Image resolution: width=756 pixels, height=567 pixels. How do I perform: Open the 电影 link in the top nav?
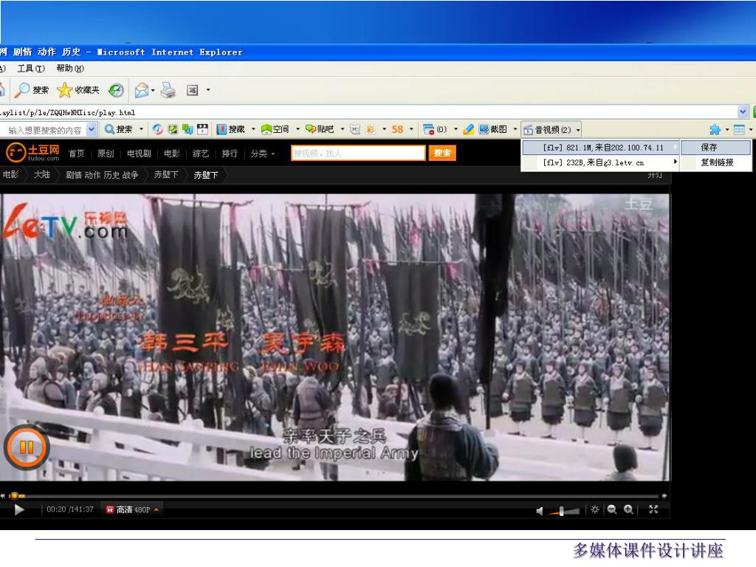pos(171,154)
